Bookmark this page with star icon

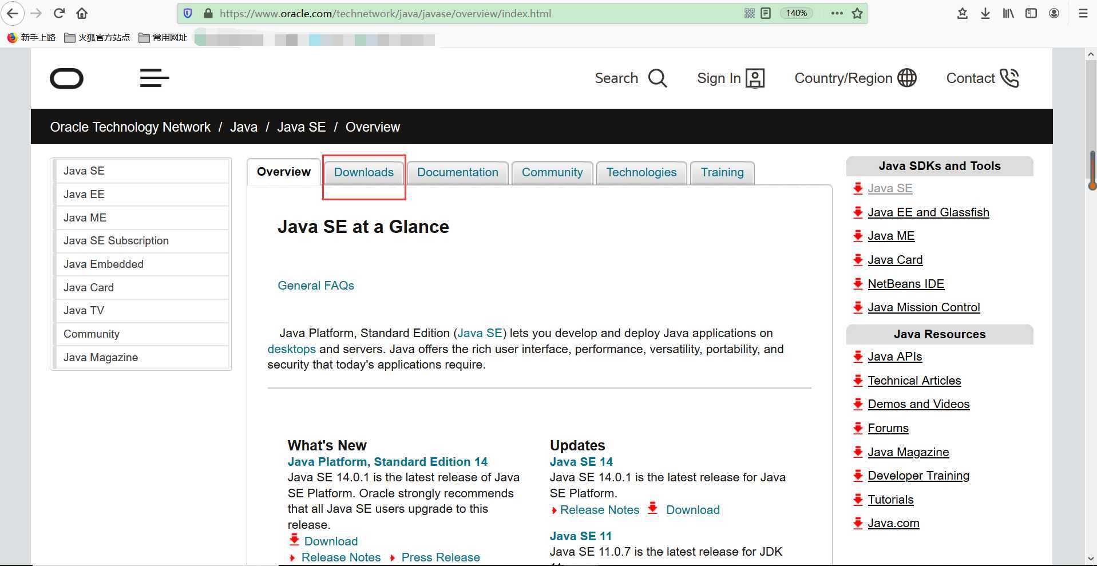[857, 13]
